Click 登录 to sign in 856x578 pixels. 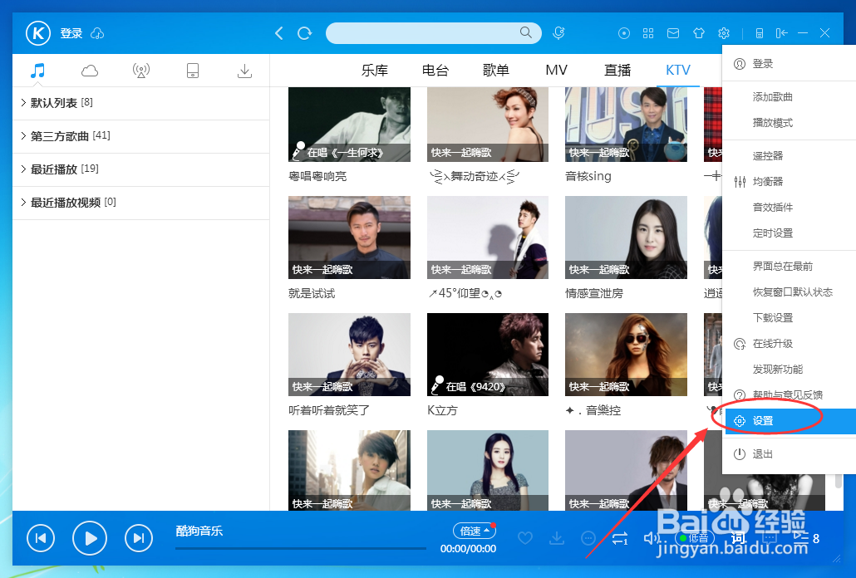[x=72, y=33]
